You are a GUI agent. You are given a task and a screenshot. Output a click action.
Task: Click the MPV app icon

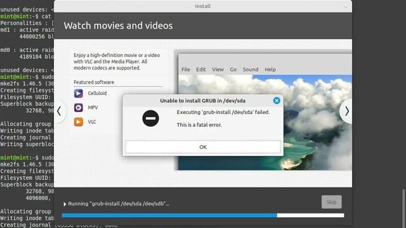(x=79, y=108)
